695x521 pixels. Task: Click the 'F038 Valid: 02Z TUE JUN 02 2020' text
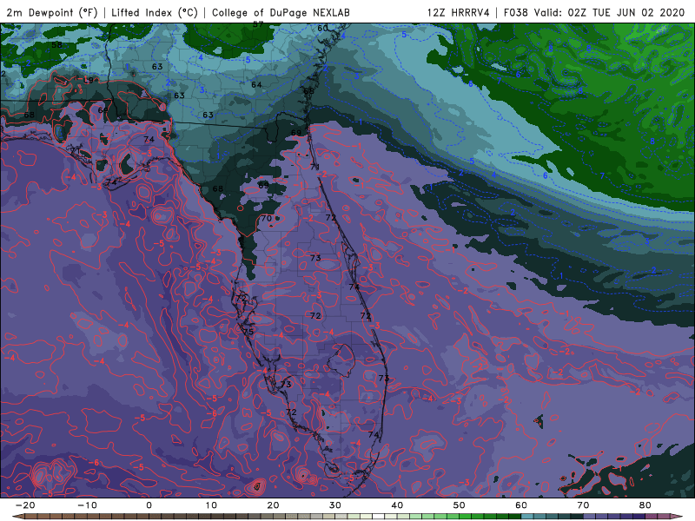click(x=594, y=12)
